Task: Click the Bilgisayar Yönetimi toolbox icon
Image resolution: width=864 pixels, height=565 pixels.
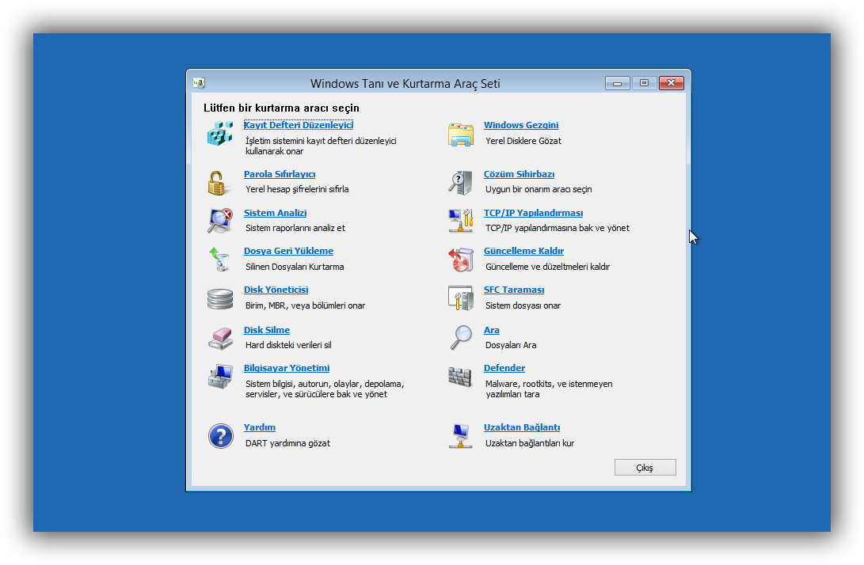Action: [x=220, y=376]
